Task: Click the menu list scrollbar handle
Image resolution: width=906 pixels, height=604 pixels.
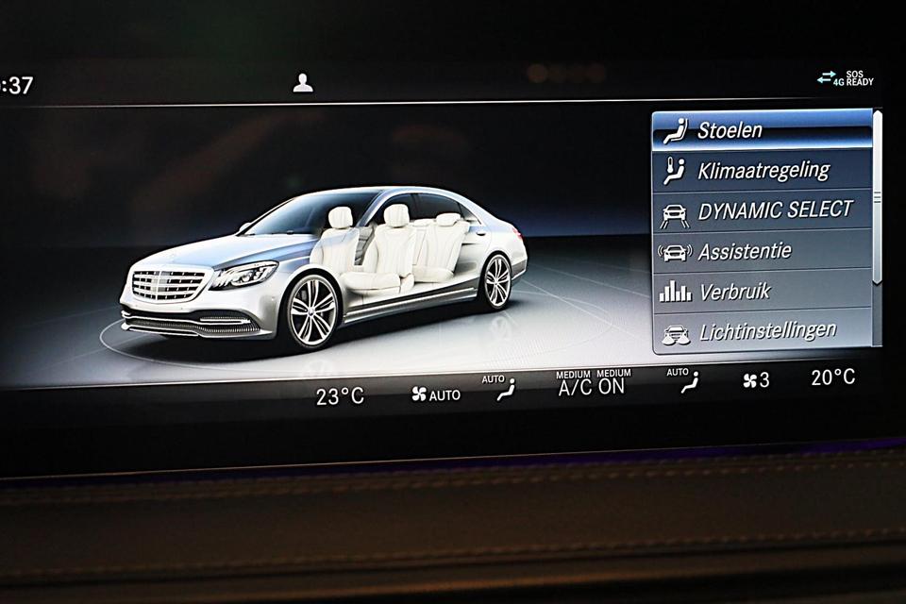Action: [x=877, y=196]
